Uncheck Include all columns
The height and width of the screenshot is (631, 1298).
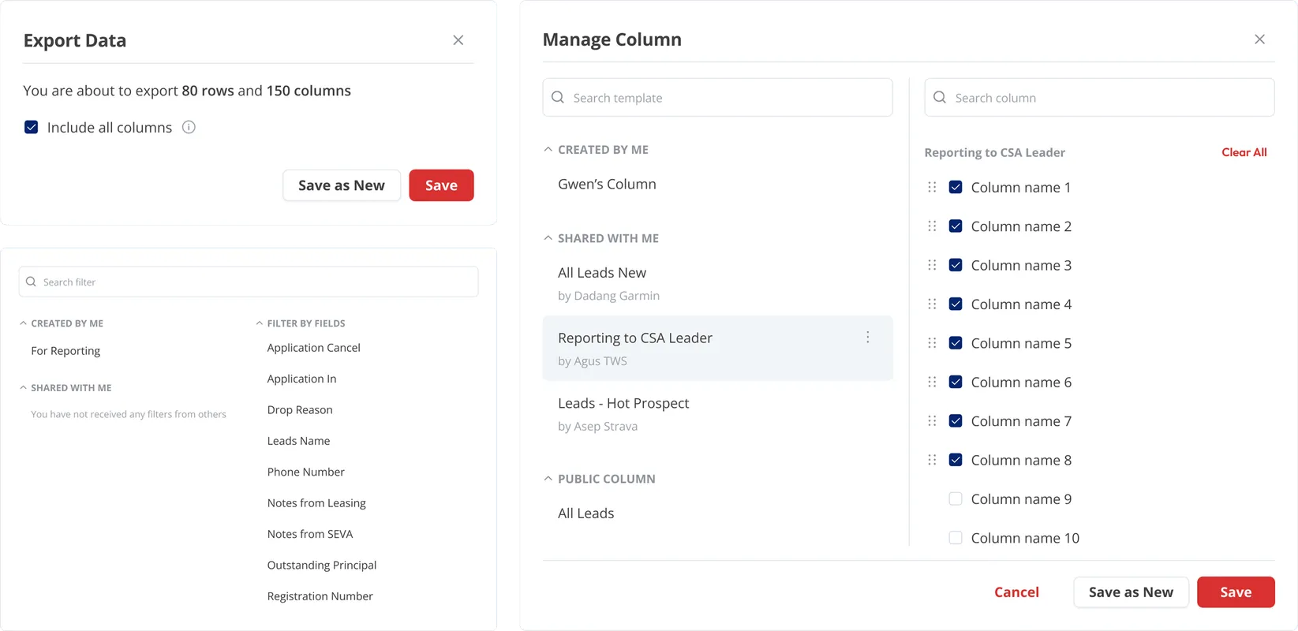click(32, 127)
